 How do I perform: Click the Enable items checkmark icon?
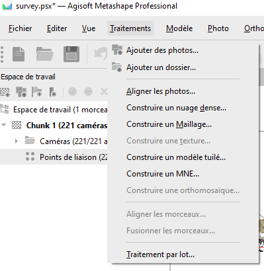(72, 91)
